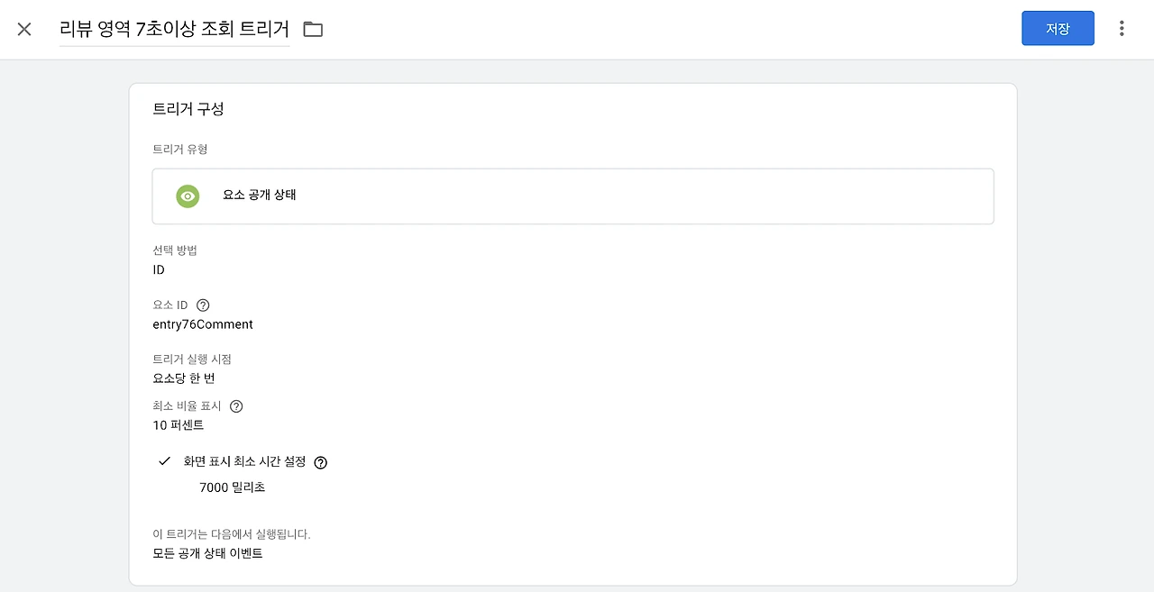
Task: Click the entry76Comment element ID value
Action: [203, 324]
